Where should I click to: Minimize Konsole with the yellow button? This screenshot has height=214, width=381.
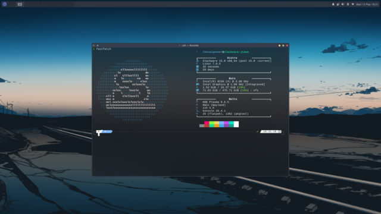point(279,45)
